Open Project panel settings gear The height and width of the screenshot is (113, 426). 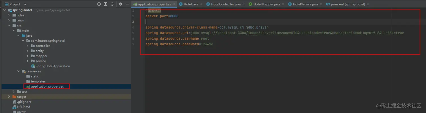(x=121, y=4)
